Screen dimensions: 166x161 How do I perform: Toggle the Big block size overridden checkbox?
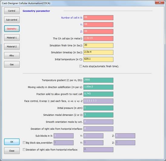(x=24, y=143)
